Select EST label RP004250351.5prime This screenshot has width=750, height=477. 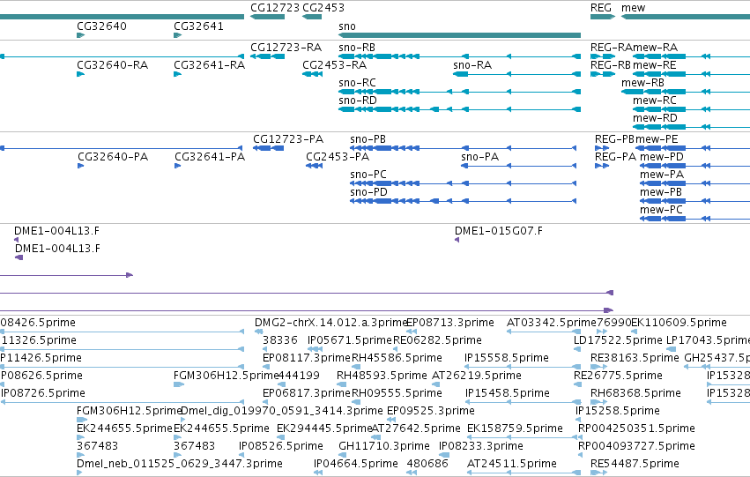[636, 429]
